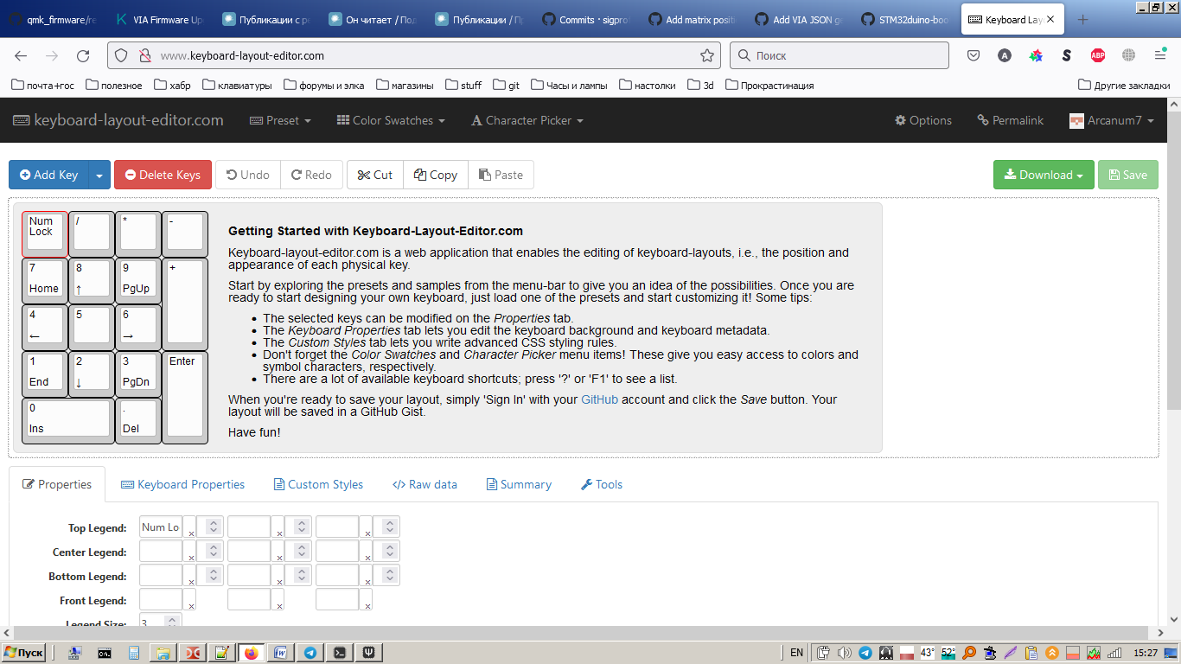Click the EN language indicator
1181x664 pixels.
pyautogui.click(x=796, y=653)
